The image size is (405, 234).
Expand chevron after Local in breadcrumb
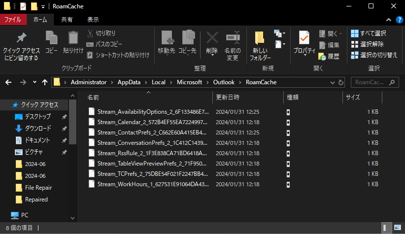[171, 82]
